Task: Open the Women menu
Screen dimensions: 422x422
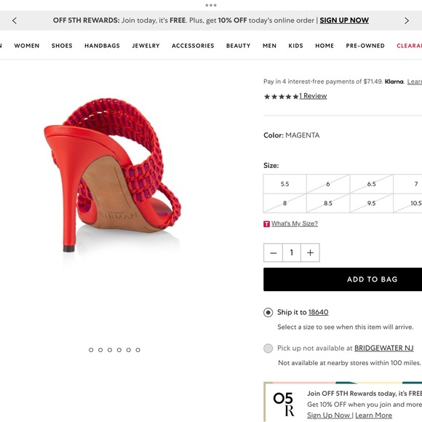Action: pyautogui.click(x=27, y=46)
